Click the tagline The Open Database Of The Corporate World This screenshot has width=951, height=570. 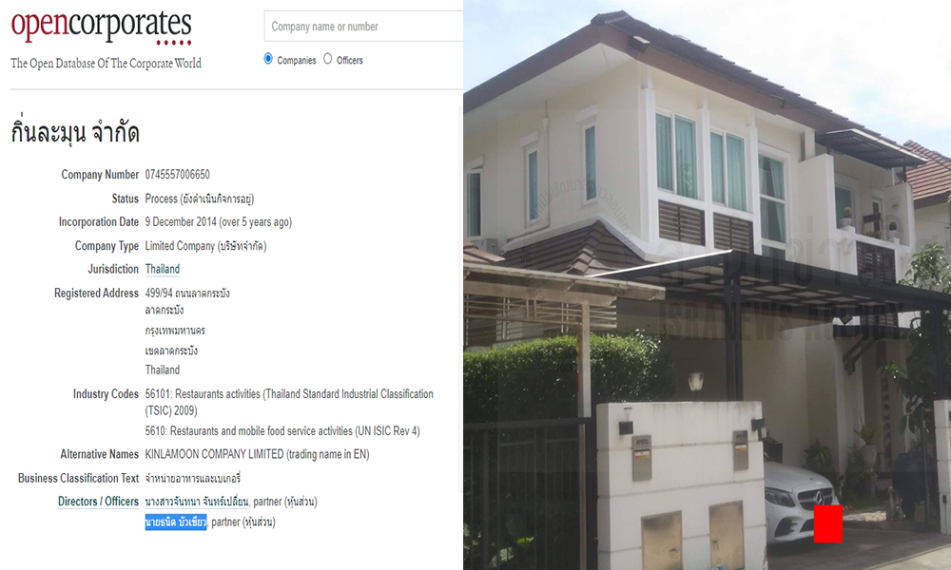[106, 64]
